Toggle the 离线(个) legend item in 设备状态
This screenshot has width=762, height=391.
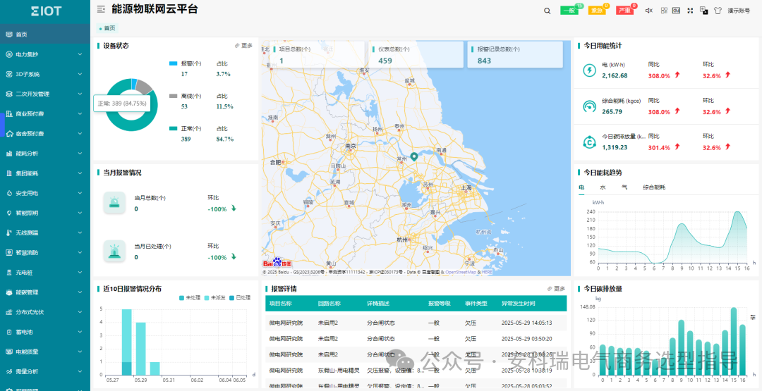click(x=185, y=96)
